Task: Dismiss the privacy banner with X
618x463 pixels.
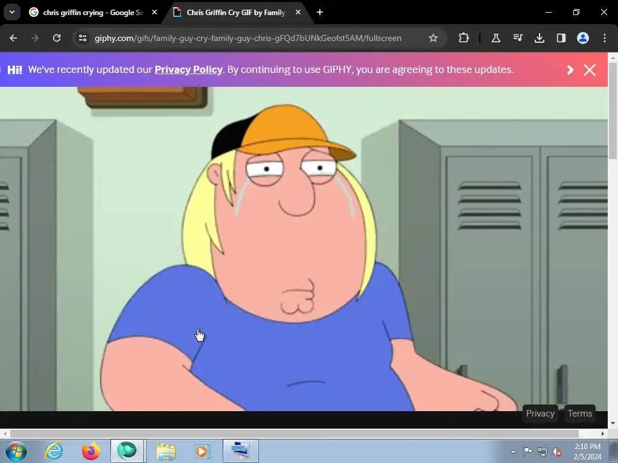Action: [590, 70]
